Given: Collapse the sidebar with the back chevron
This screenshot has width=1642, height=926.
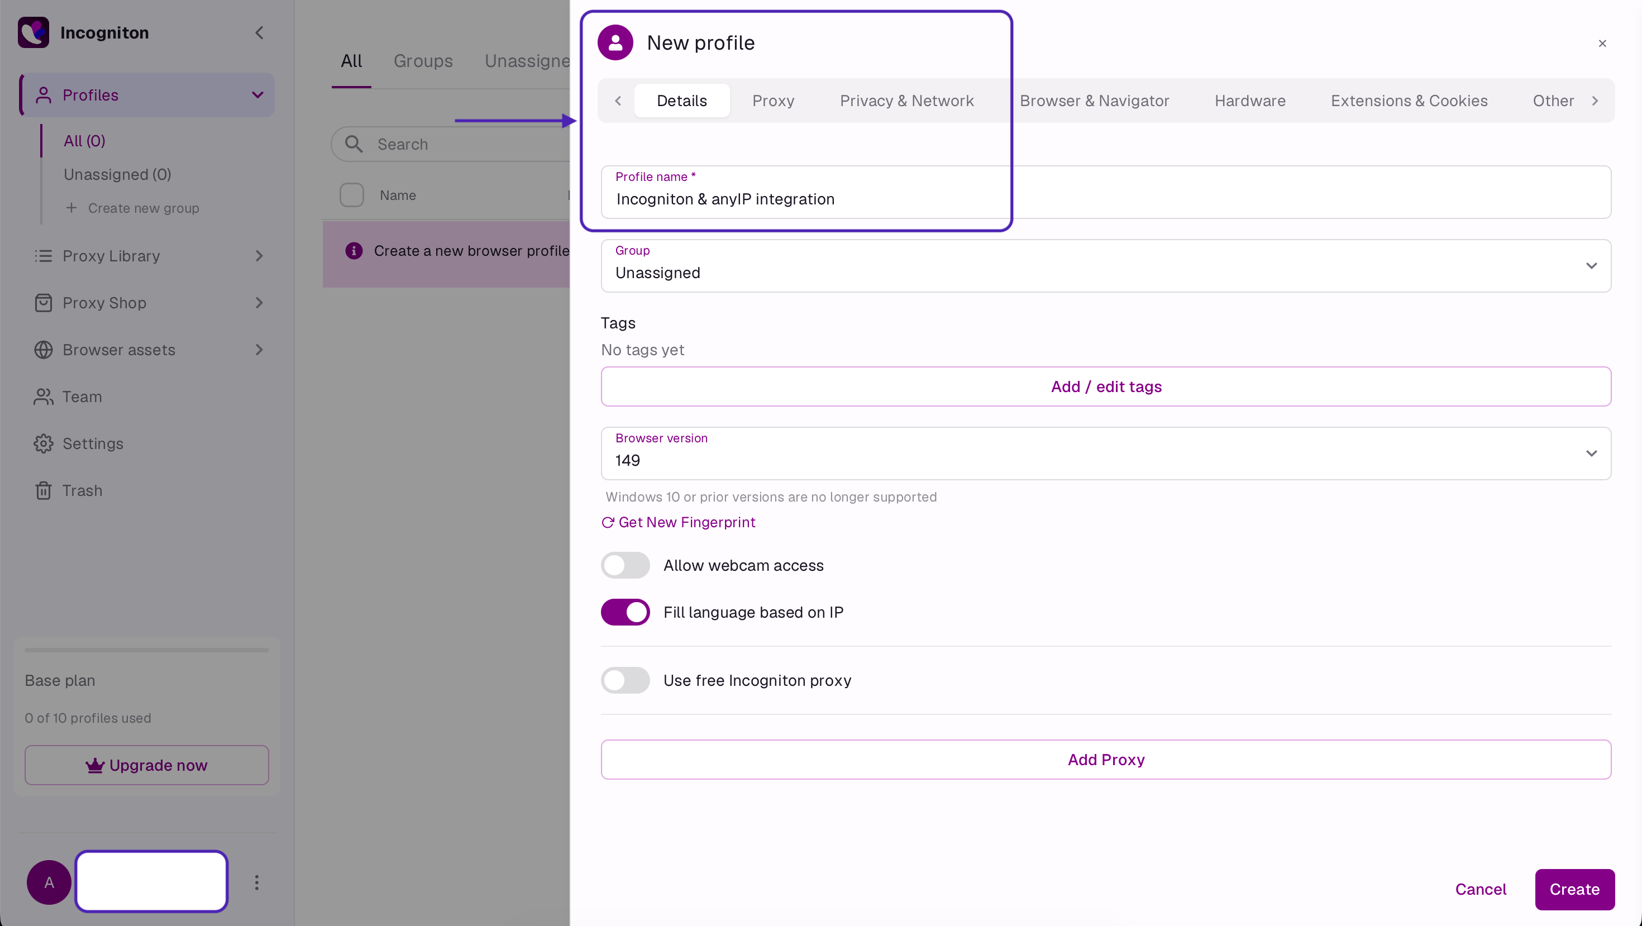Looking at the screenshot, I should [x=259, y=32].
